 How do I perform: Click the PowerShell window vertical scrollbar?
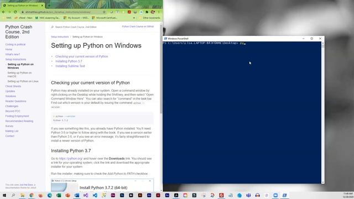323,112
